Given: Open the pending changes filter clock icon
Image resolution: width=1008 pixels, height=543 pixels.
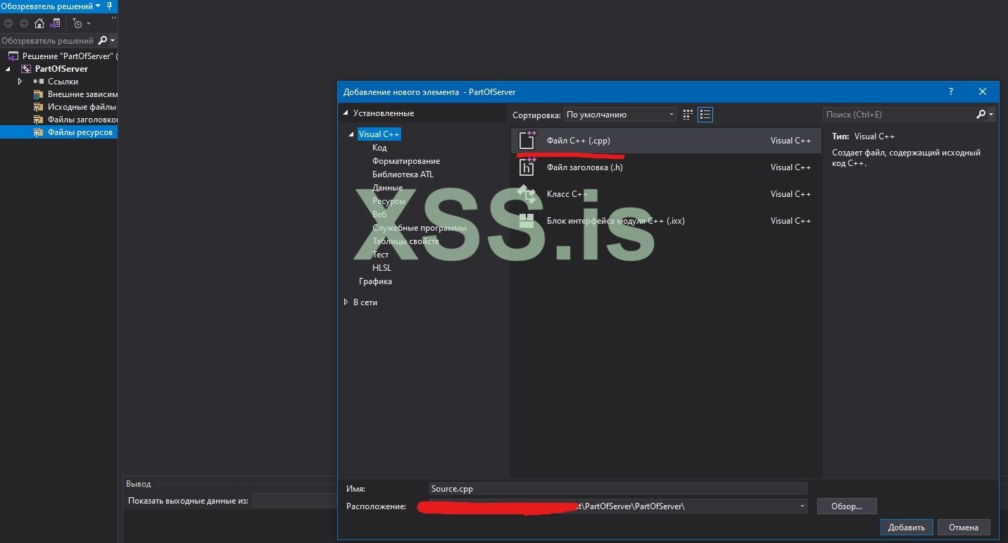Looking at the screenshot, I should (x=77, y=23).
